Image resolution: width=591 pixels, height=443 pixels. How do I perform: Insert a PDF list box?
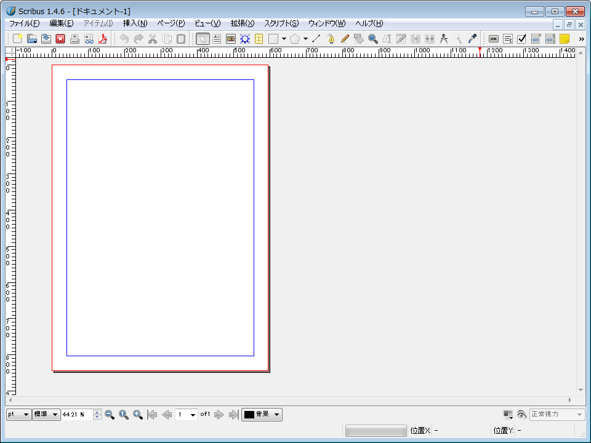click(550, 39)
